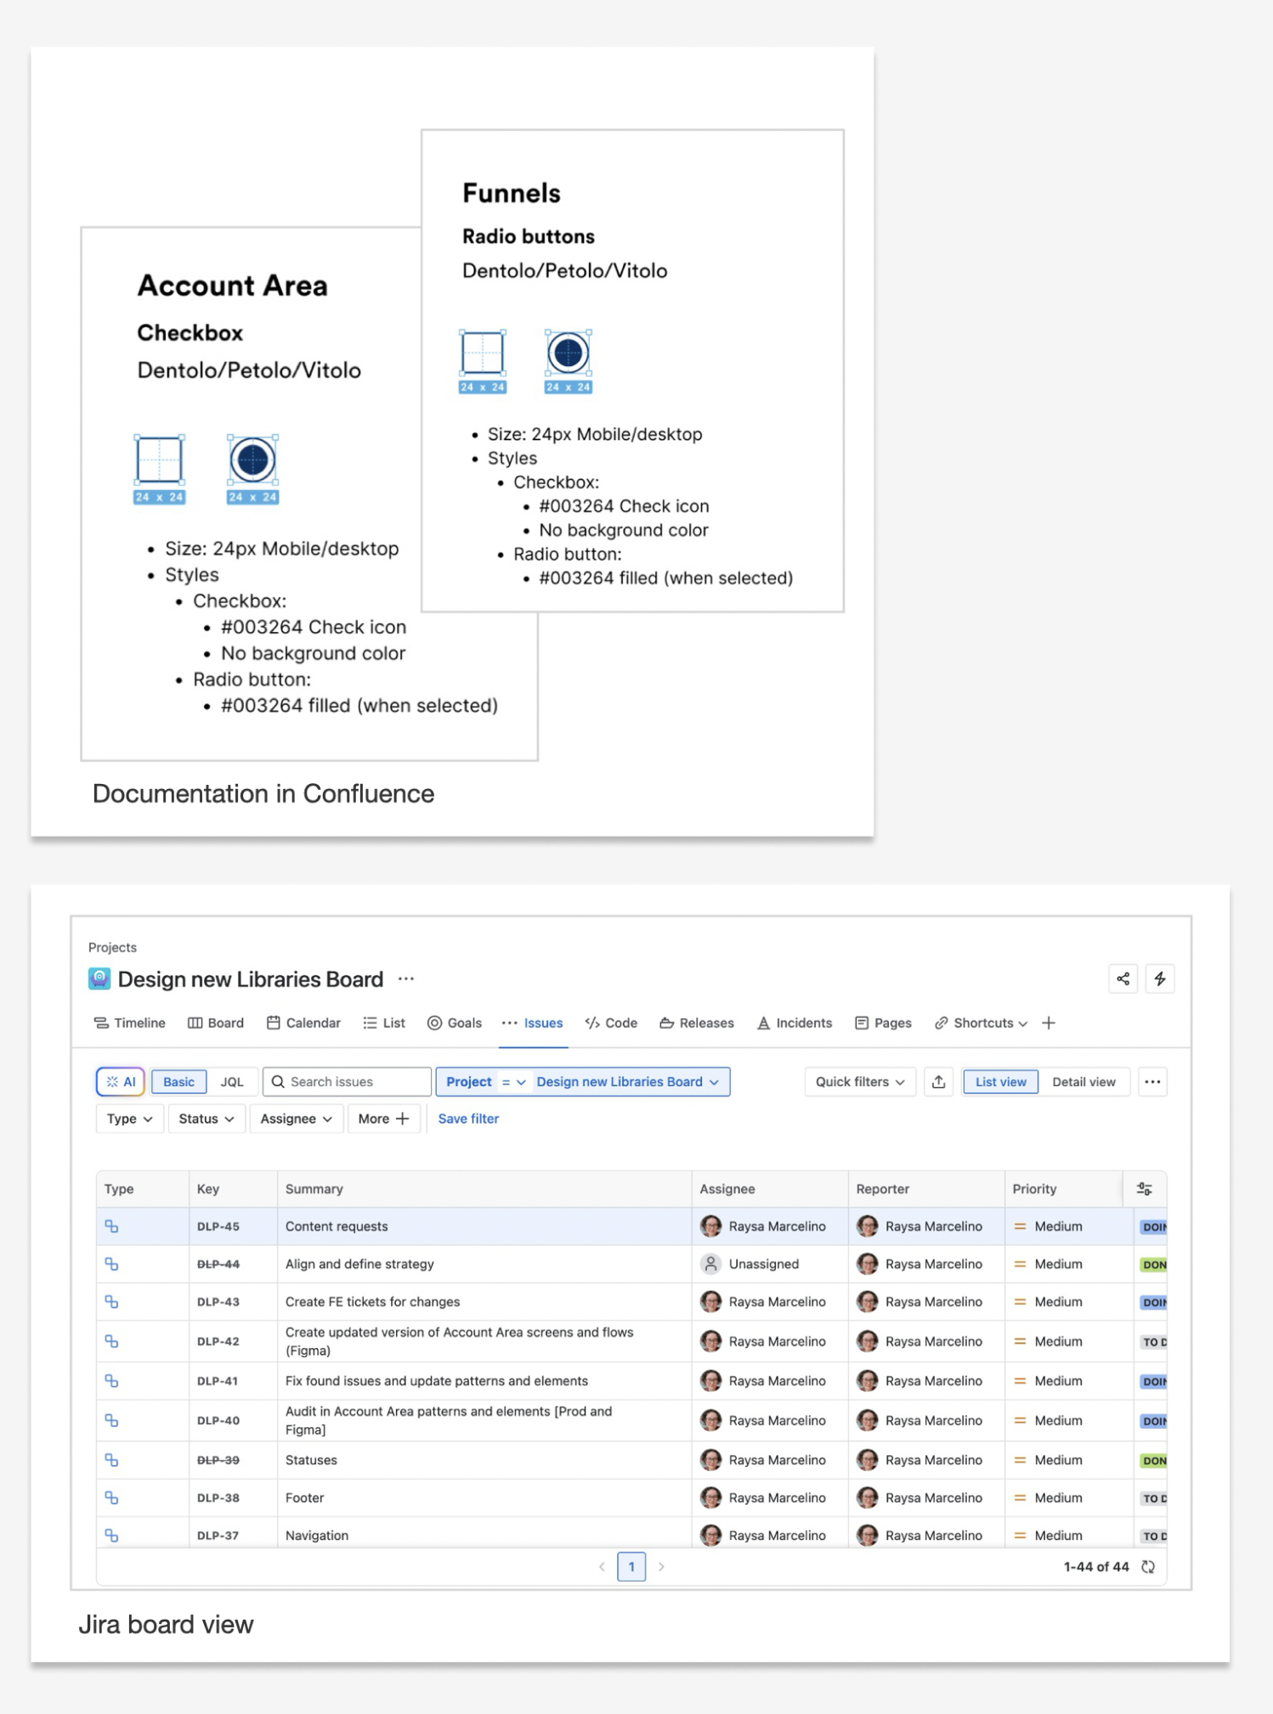
Task: Click the export upload icon
Action: [938, 1081]
